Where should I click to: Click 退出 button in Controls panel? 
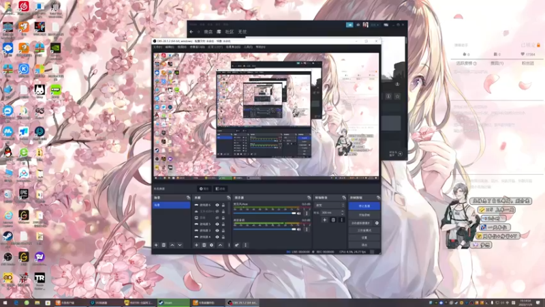click(x=364, y=245)
